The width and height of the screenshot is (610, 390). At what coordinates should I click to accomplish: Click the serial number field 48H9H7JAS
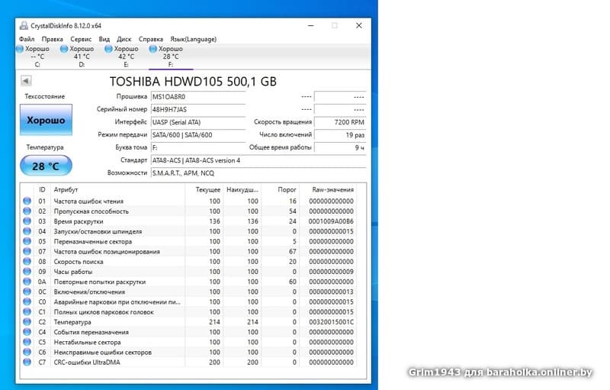tap(198, 109)
